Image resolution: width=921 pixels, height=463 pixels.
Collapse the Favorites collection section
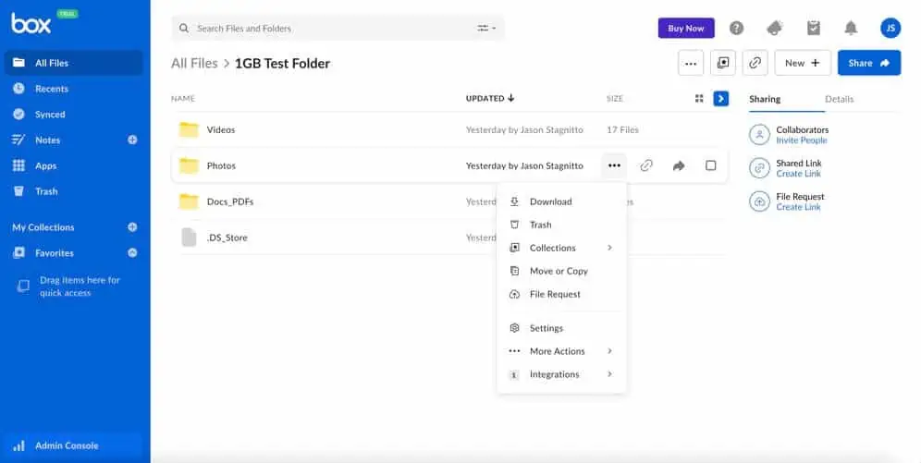(x=132, y=253)
